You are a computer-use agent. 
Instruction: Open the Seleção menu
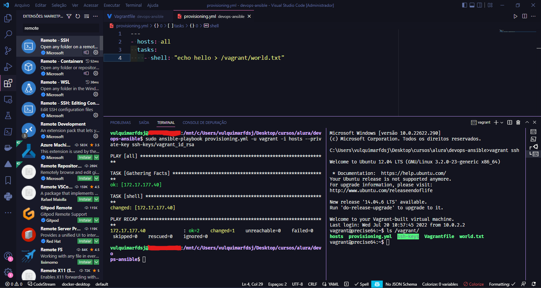point(59,5)
